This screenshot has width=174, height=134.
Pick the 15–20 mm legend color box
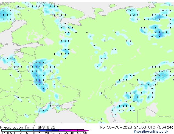(43, 130)
